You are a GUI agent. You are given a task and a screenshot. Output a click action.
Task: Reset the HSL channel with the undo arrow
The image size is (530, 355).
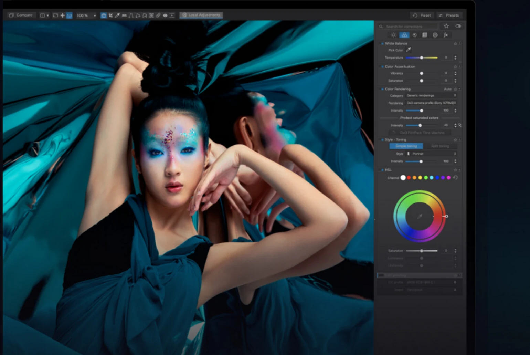point(455,178)
